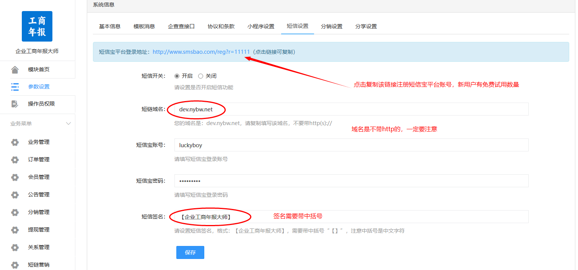The width and height of the screenshot is (578, 270).
Task: Focus the 短信签名 input field
Action: tap(351, 217)
